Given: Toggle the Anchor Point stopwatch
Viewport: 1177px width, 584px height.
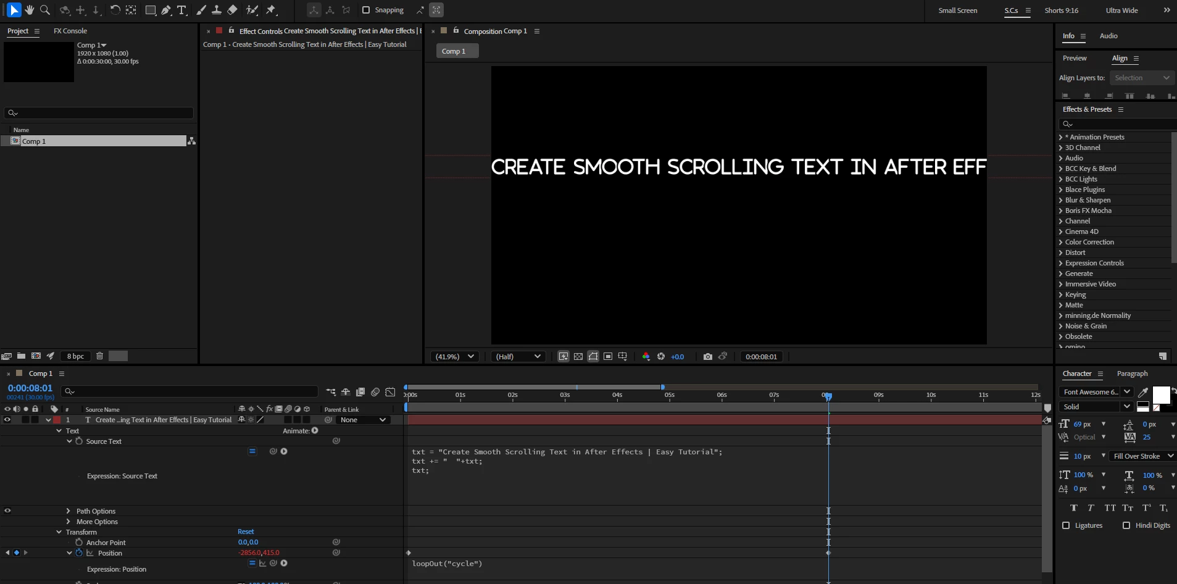Looking at the screenshot, I should coord(79,542).
